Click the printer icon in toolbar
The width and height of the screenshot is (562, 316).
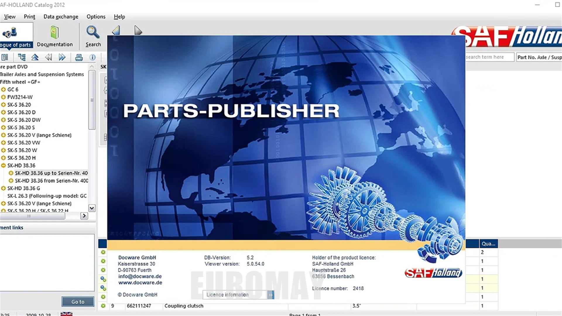pos(79,57)
